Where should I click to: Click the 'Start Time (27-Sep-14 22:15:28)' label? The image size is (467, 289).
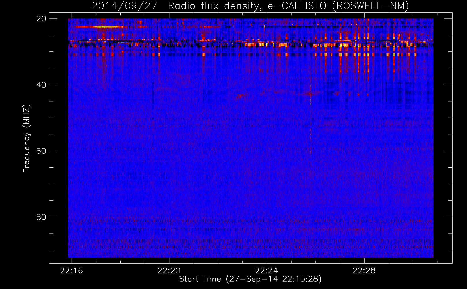tap(250, 279)
